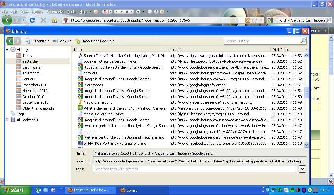Open the Import and Backup dropdown
The width and height of the screenshot is (334, 195).
pos(95,41)
